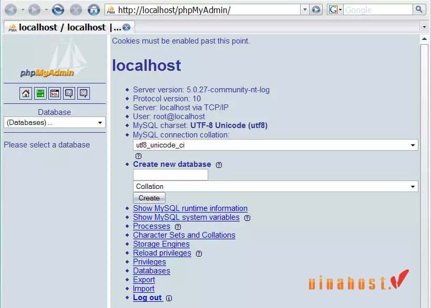Click the 'Protocol version: 10' text
This screenshot has width=431, height=308.
point(167,99)
